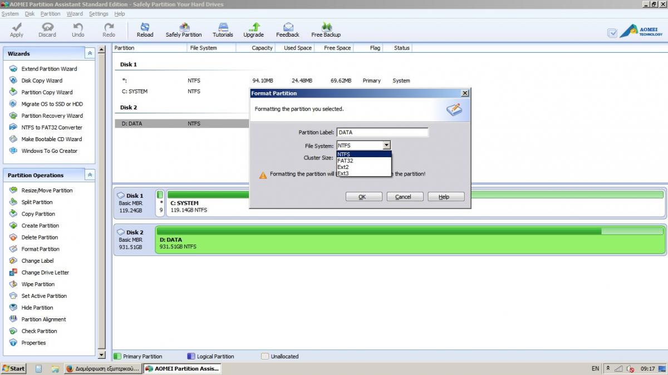Choose the Change Drive Letter operation
This screenshot has height=375, width=668.
click(45, 272)
